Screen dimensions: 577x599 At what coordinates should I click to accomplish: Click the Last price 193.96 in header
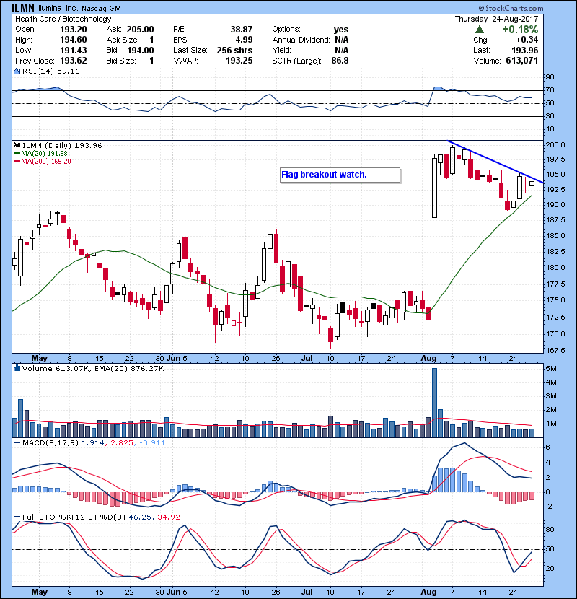(x=524, y=50)
